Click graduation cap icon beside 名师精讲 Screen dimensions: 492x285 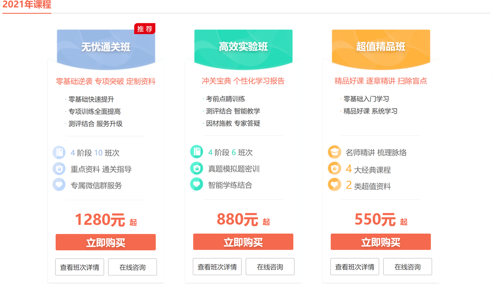point(334,152)
